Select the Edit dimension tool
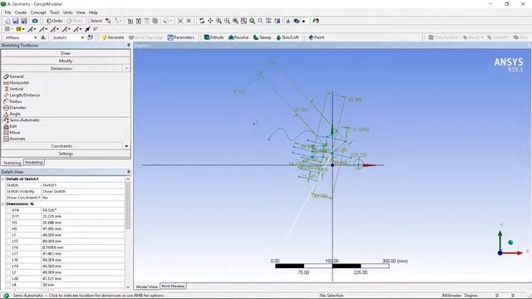Viewport: 532px width, 299px height. tap(10, 126)
